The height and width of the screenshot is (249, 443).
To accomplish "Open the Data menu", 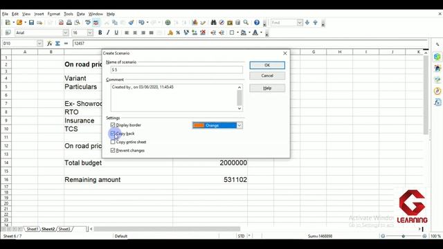I will 80,14.
